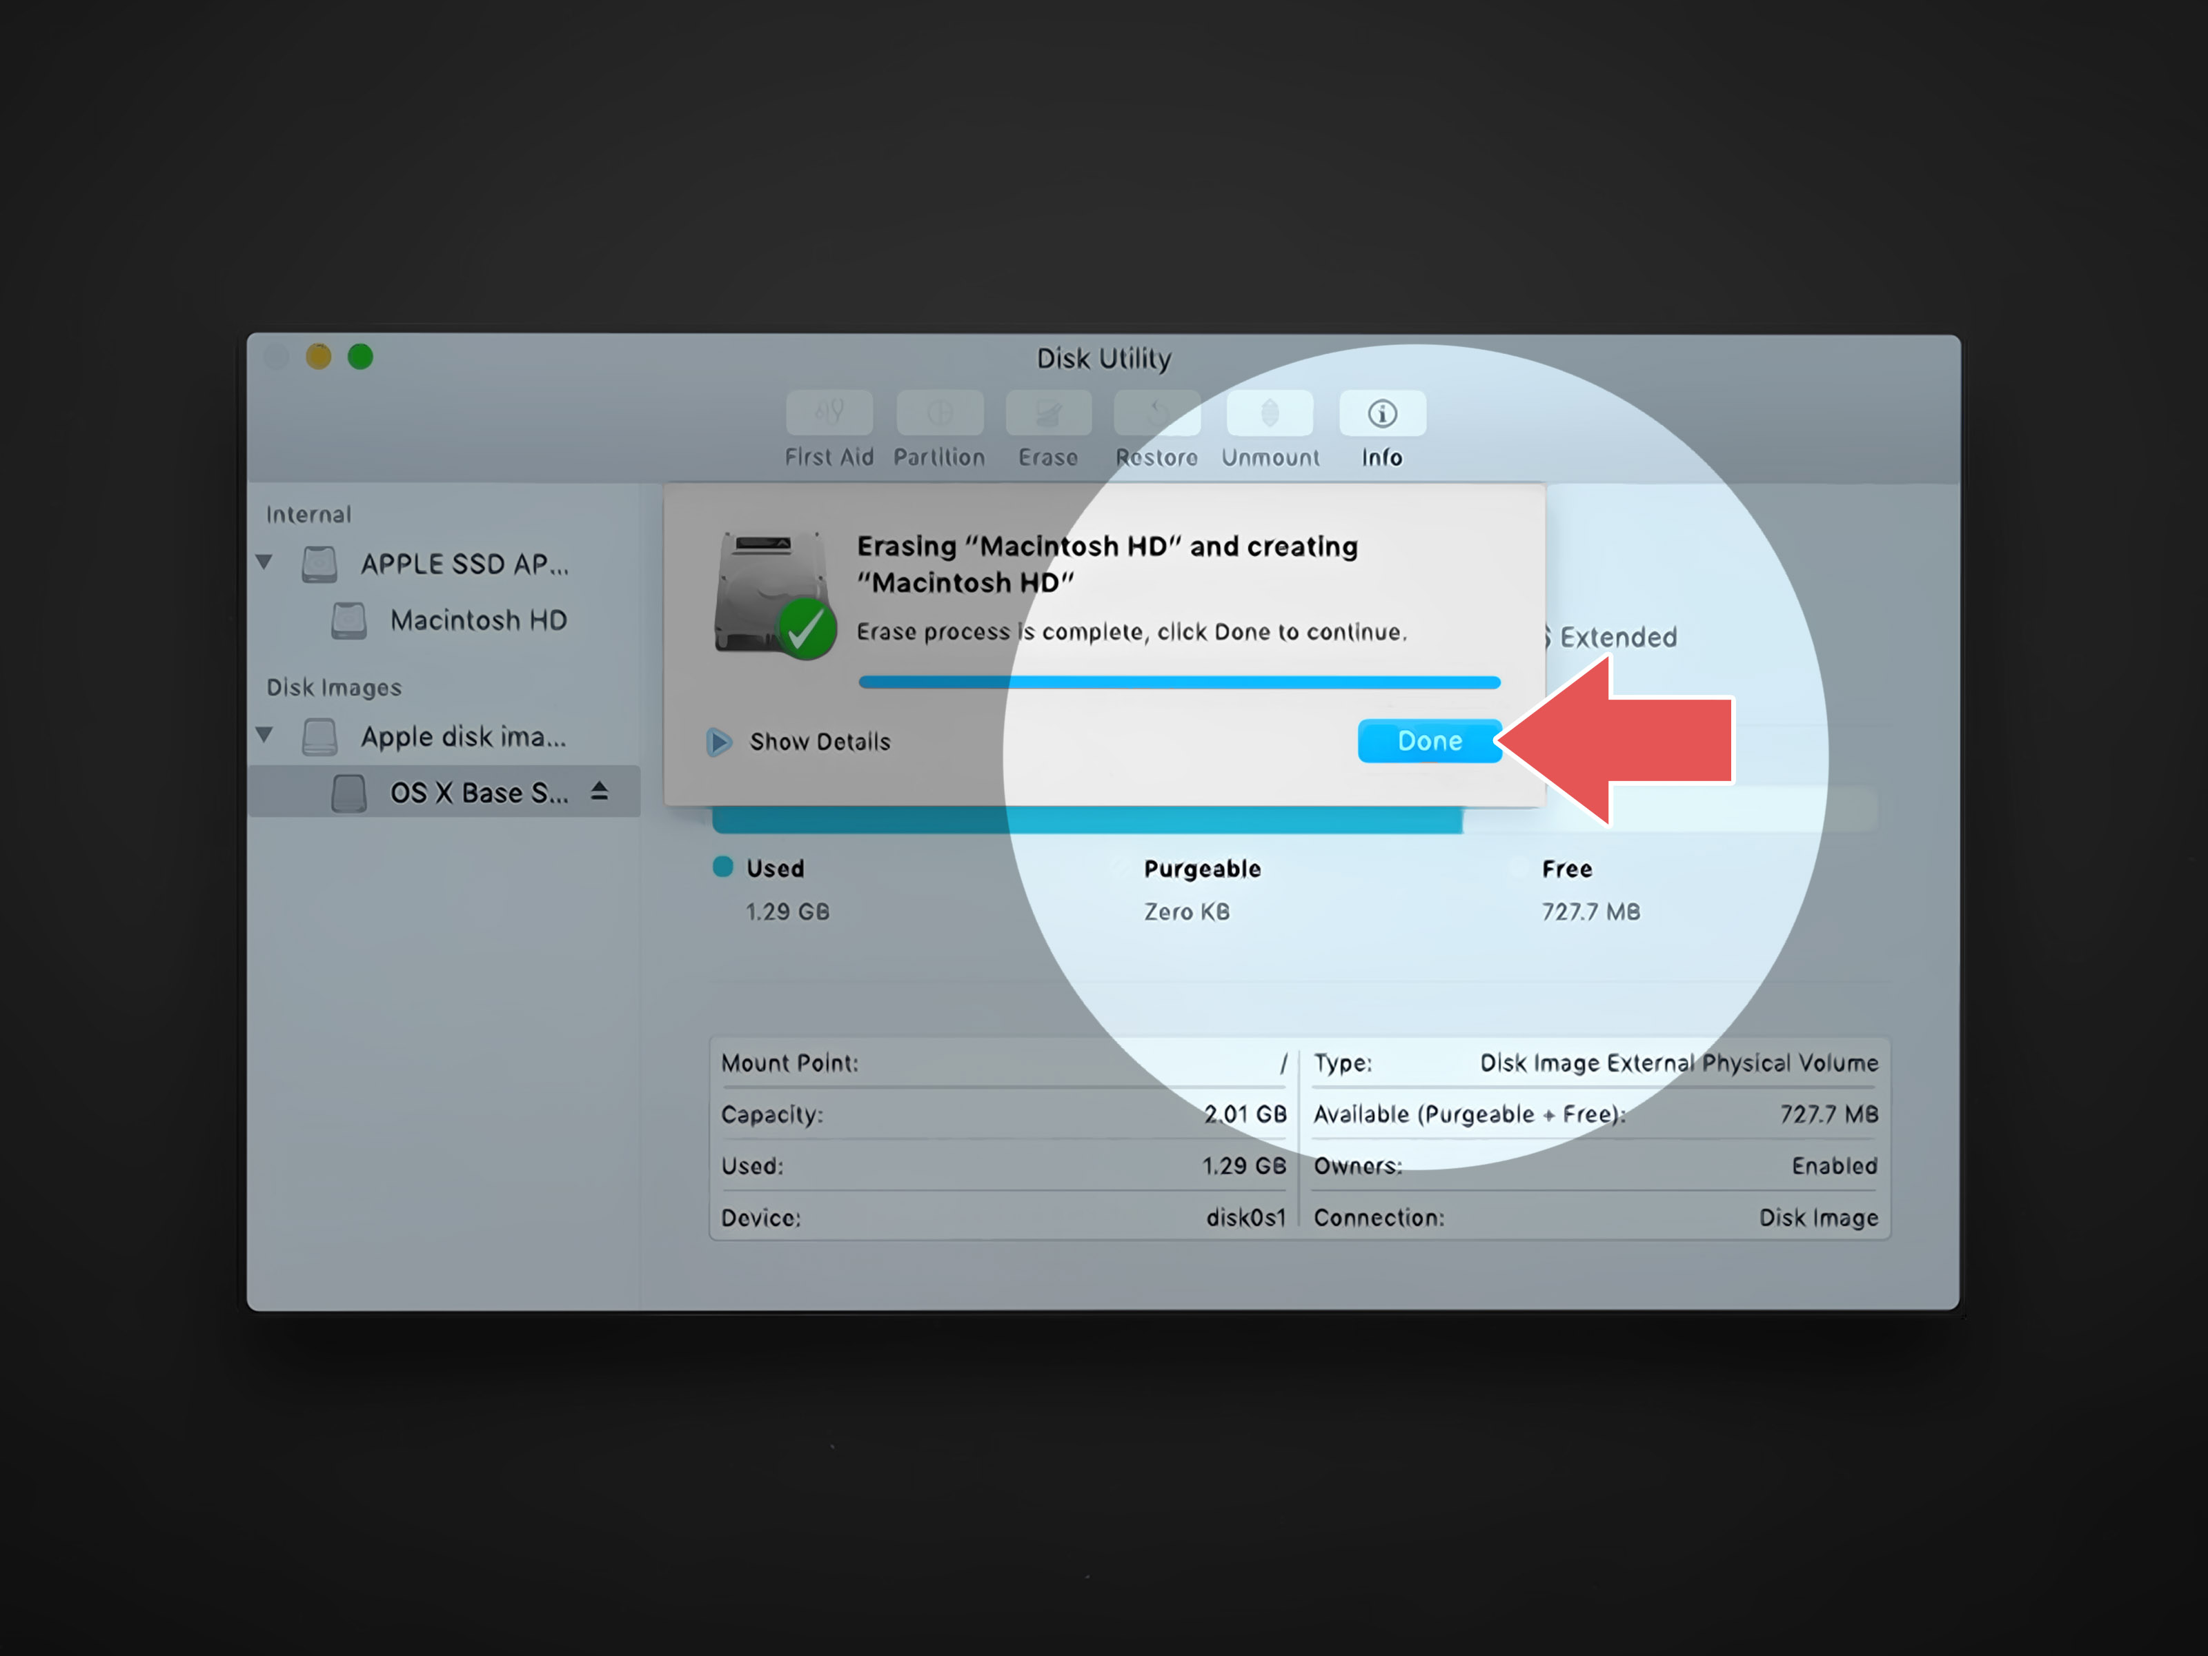Eject the OS X Base System volume
2208x1656 pixels.
(x=599, y=791)
